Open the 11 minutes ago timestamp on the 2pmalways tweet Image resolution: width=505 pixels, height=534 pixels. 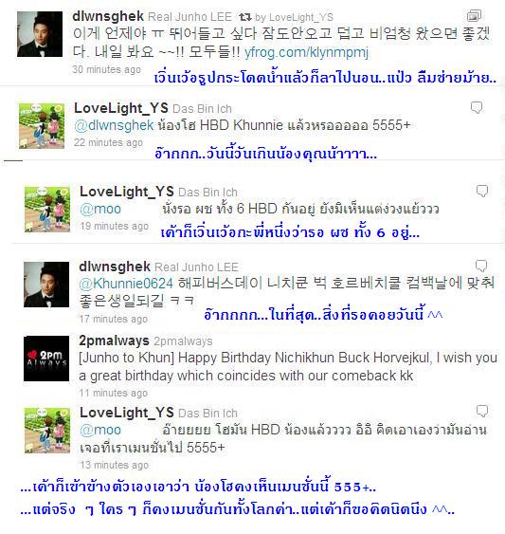[x=114, y=393]
